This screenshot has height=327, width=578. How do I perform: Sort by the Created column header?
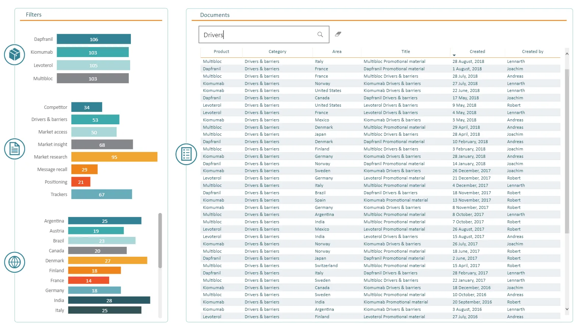477,51
